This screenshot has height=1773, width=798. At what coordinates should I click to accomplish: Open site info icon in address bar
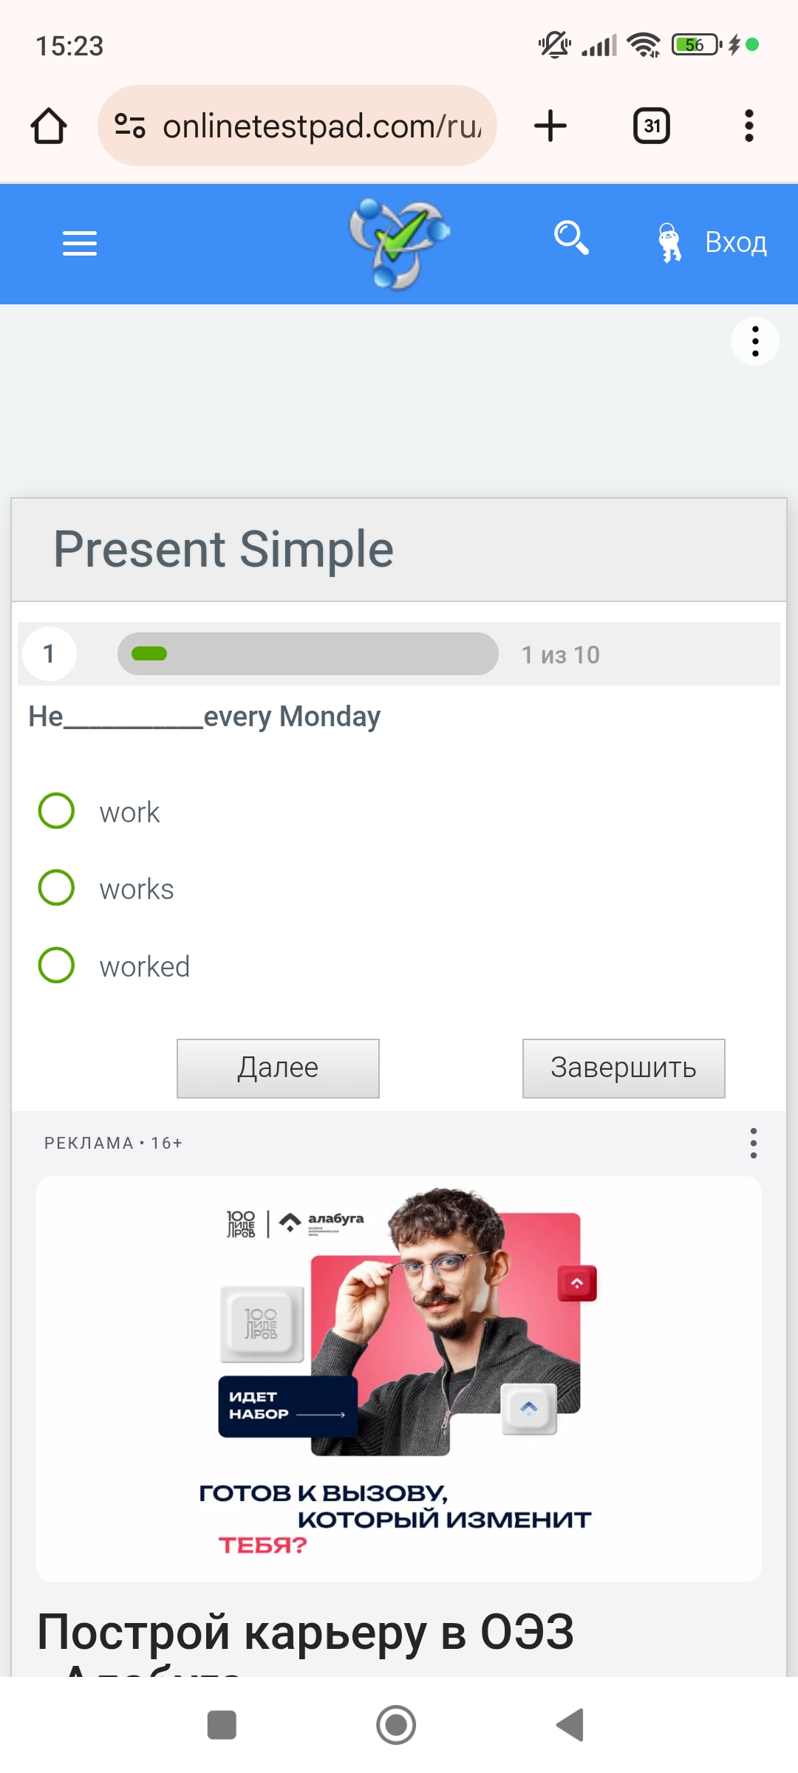[130, 126]
